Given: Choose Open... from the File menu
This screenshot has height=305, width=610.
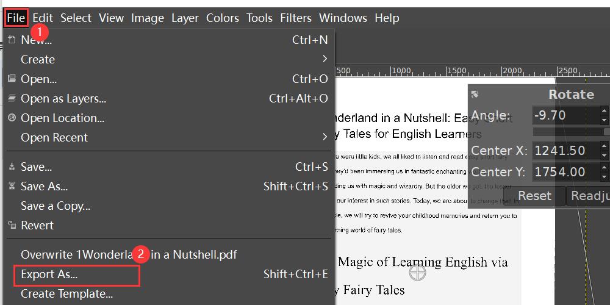Looking at the screenshot, I should tap(169, 79).
